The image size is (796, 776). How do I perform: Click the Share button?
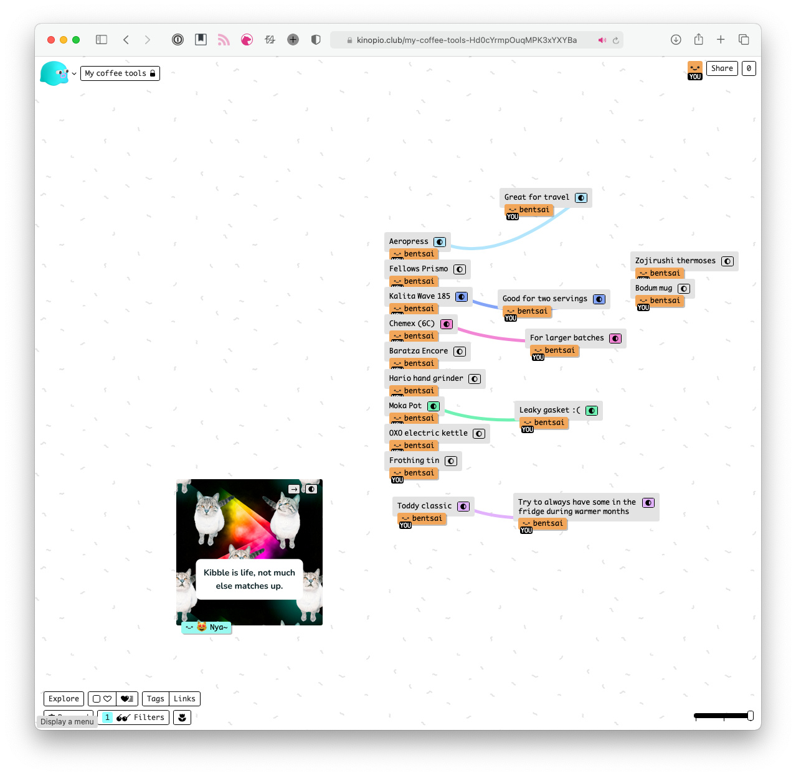pos(722,68)
